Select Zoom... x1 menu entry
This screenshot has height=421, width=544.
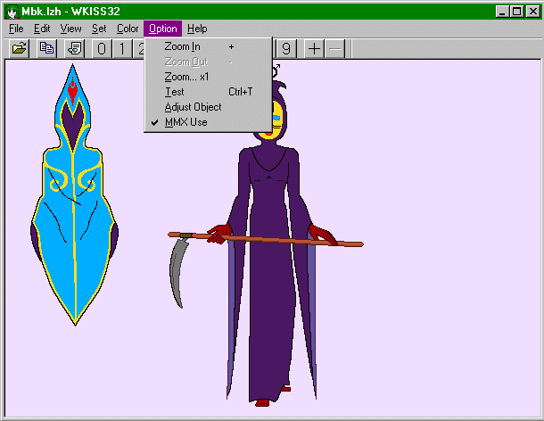coord(185,77)
